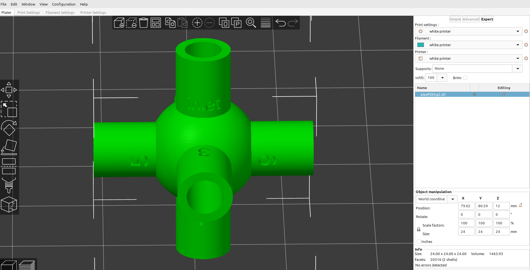Open the Supports dropdown
This screenshot has height=270, width=530.
coord(517,68)
